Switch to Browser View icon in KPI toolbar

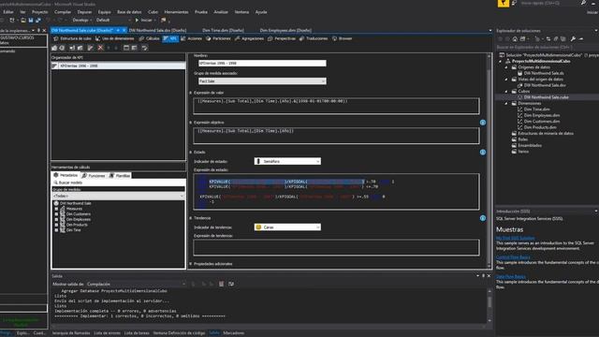(x=135, y=48)
